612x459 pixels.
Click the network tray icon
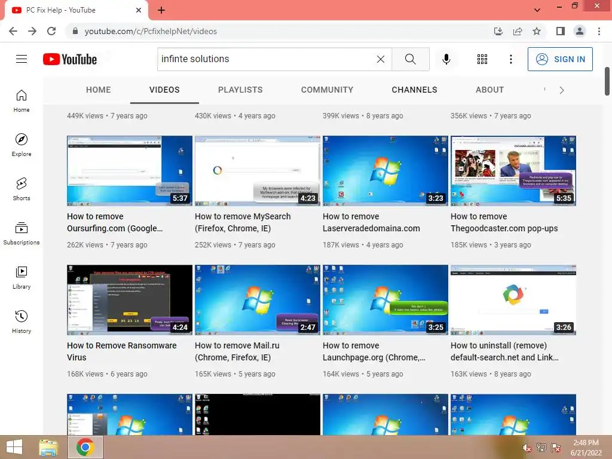coord(541,448)
